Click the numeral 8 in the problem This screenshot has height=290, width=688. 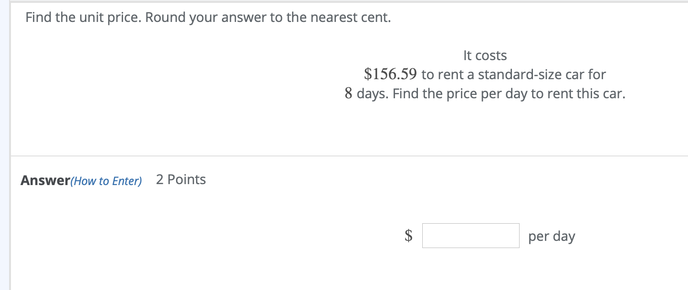[x=348, y=93]
